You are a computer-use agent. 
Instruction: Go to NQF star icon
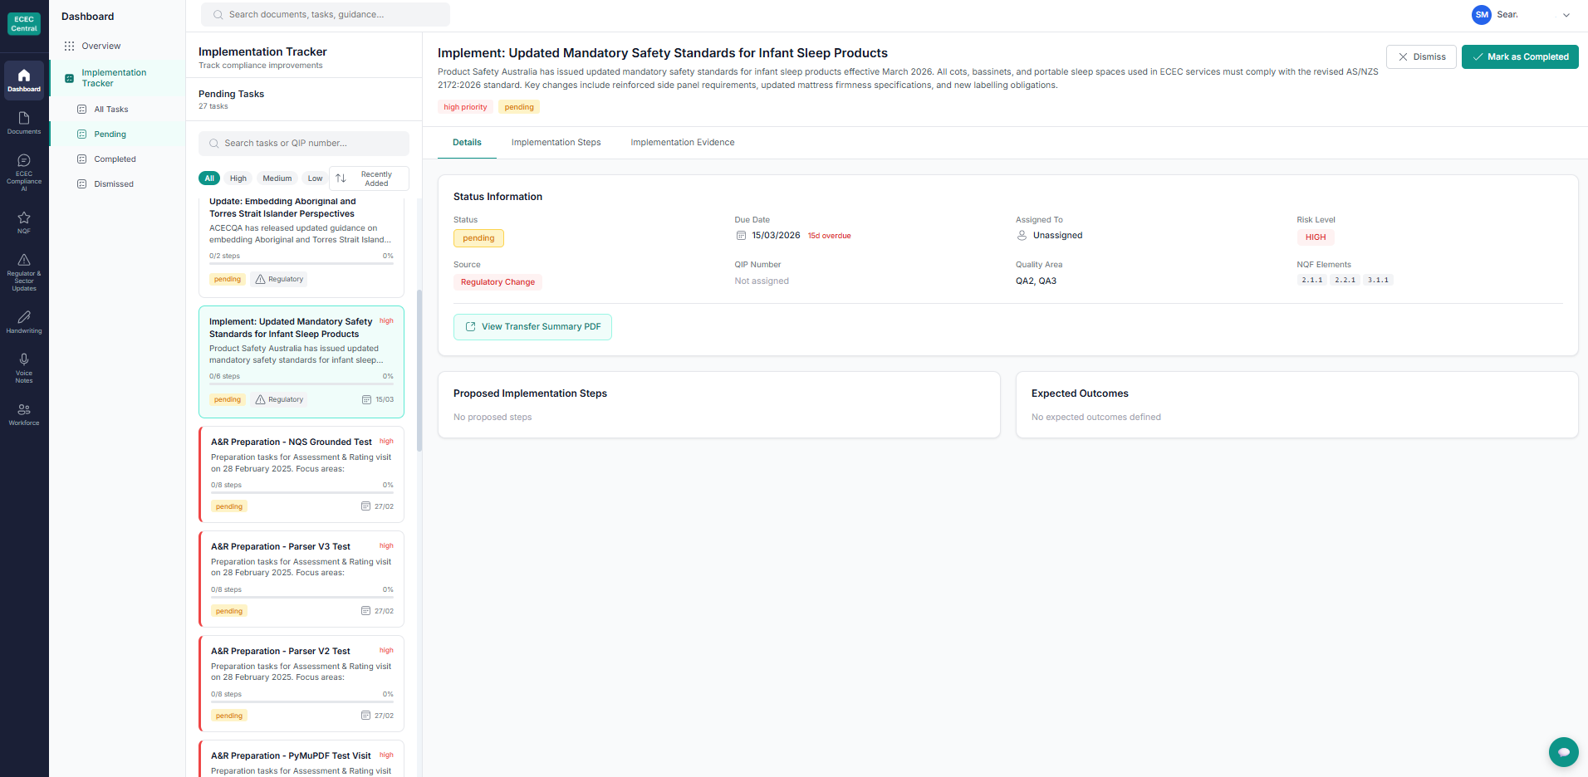[24, 222]
